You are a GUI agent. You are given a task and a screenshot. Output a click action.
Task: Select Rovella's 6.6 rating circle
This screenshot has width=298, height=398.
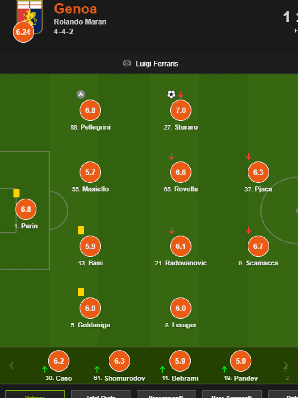181,172
